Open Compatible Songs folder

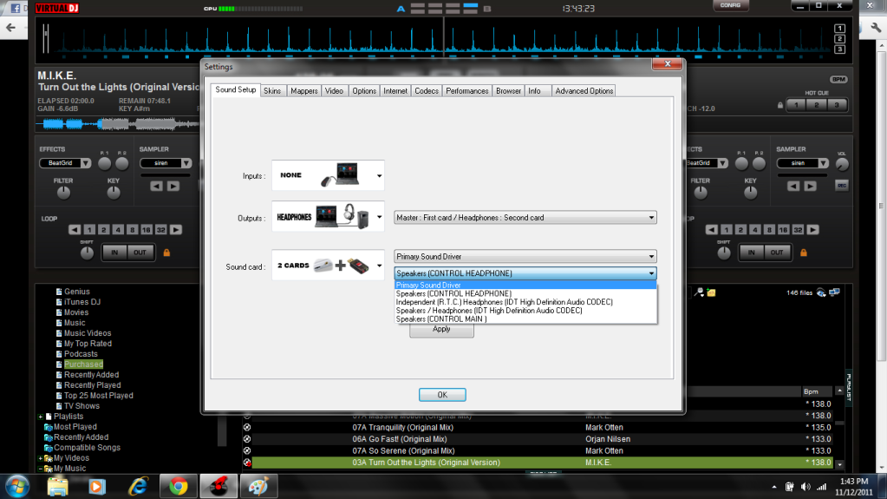tap(87, 448)
